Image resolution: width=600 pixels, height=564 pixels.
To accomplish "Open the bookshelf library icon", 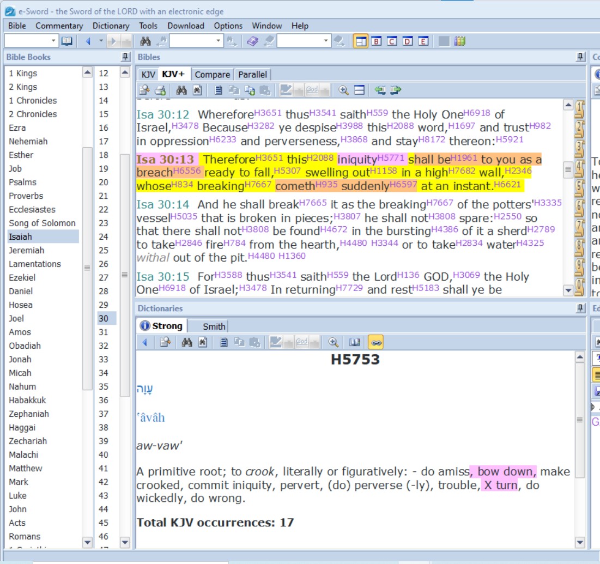I will [459, 41].
